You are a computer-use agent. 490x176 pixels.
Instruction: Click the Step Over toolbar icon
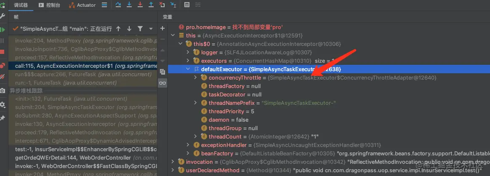pos(118,5)
